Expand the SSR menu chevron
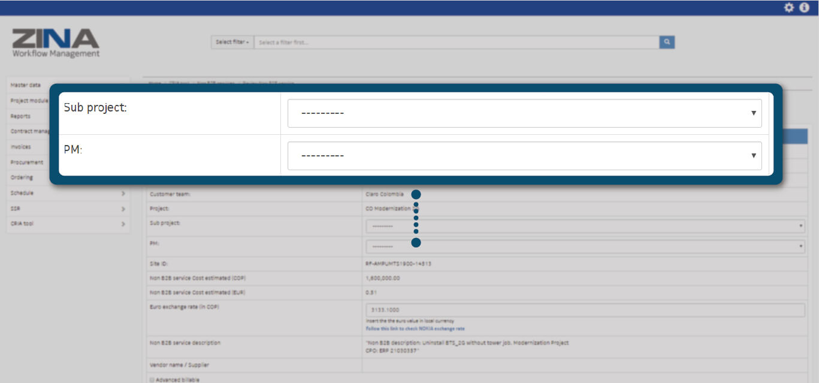819x383 pixels. point(123,209)
